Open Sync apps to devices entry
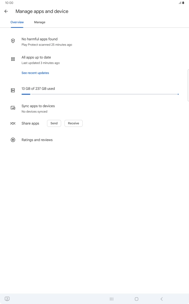The height and width of the screenshot is (304, 189). point(95,109)
